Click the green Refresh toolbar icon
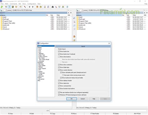Viewport: 148px width, 115px height. click(x=2, y=7)
